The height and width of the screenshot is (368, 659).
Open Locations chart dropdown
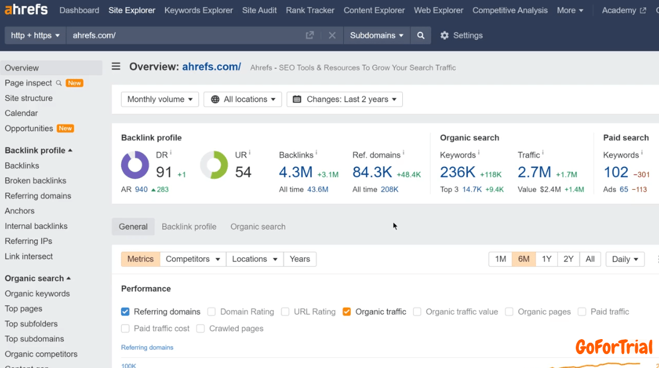pyautogui.click(x=254, y=259)
